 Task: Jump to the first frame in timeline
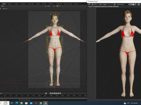click(x=51, y=93)
